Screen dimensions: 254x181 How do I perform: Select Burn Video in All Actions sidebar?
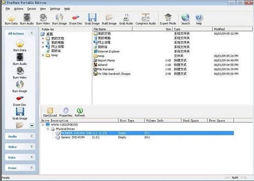click(x=20, y=73)
